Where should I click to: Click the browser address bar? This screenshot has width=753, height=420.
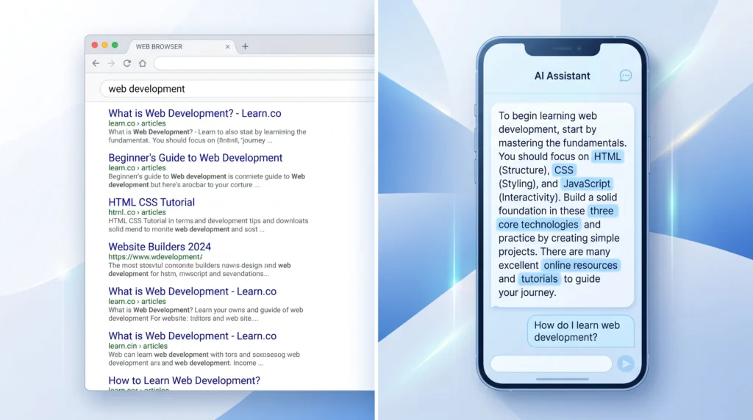coord(264,63)
